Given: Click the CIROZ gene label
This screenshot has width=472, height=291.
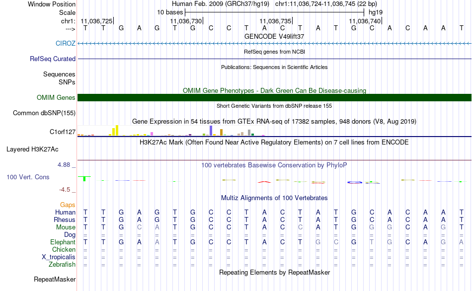Looking at the screenshot, I should click(65, 43).
